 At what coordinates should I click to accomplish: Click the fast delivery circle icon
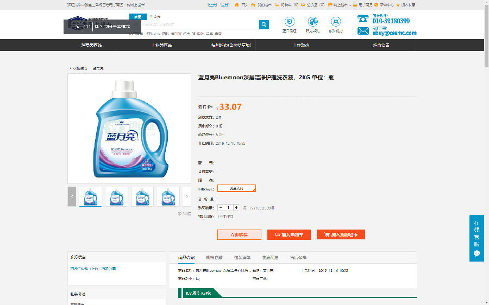pos(312,22)
